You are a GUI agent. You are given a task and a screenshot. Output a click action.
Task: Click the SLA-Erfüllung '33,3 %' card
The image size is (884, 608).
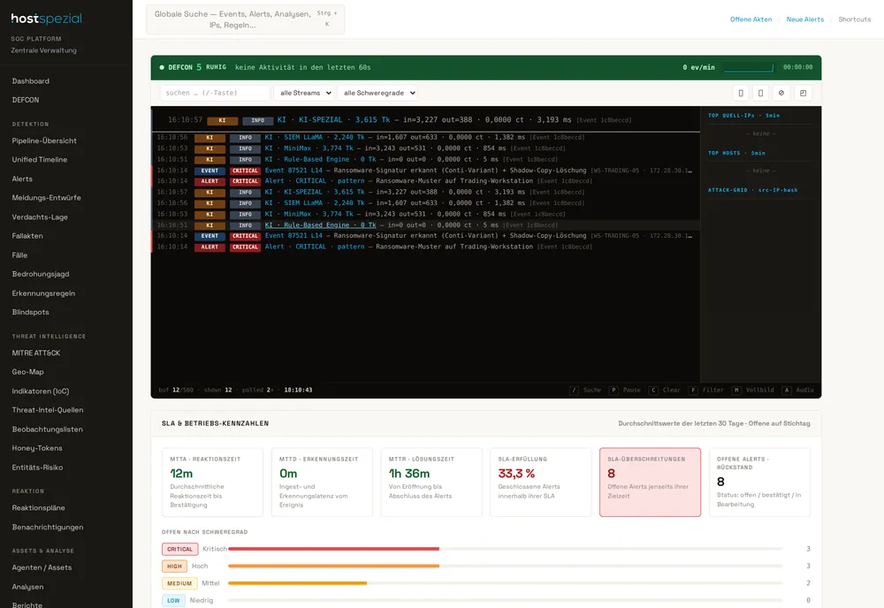tap(541, 483)
